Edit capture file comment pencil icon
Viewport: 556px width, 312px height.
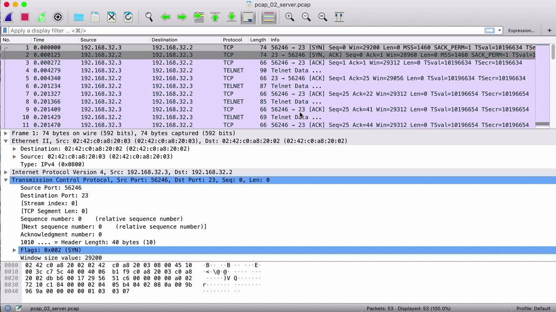tap(19, 308)
